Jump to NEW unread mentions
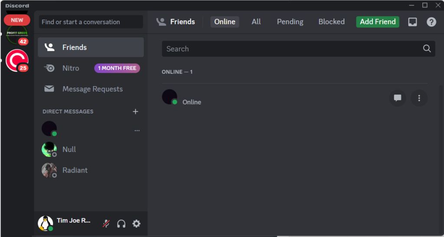 (17, 20)
